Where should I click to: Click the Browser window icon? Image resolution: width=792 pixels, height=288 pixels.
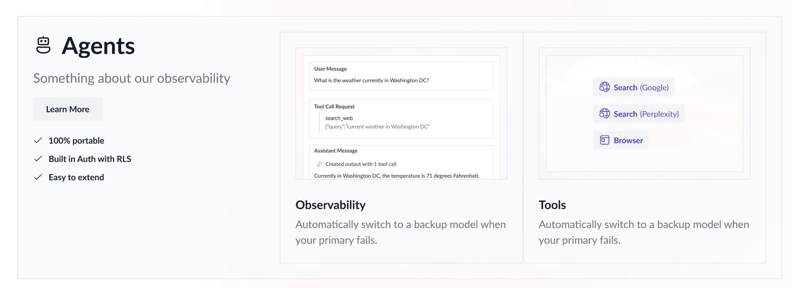(x=604, y=140)
